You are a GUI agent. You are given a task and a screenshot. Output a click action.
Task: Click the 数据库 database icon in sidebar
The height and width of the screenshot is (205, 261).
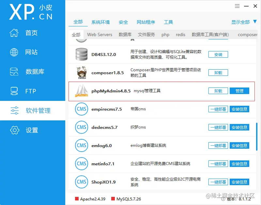(x=14, y=72)
